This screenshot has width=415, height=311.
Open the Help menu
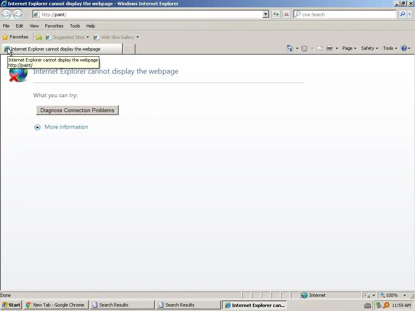(x=90, y=26)
